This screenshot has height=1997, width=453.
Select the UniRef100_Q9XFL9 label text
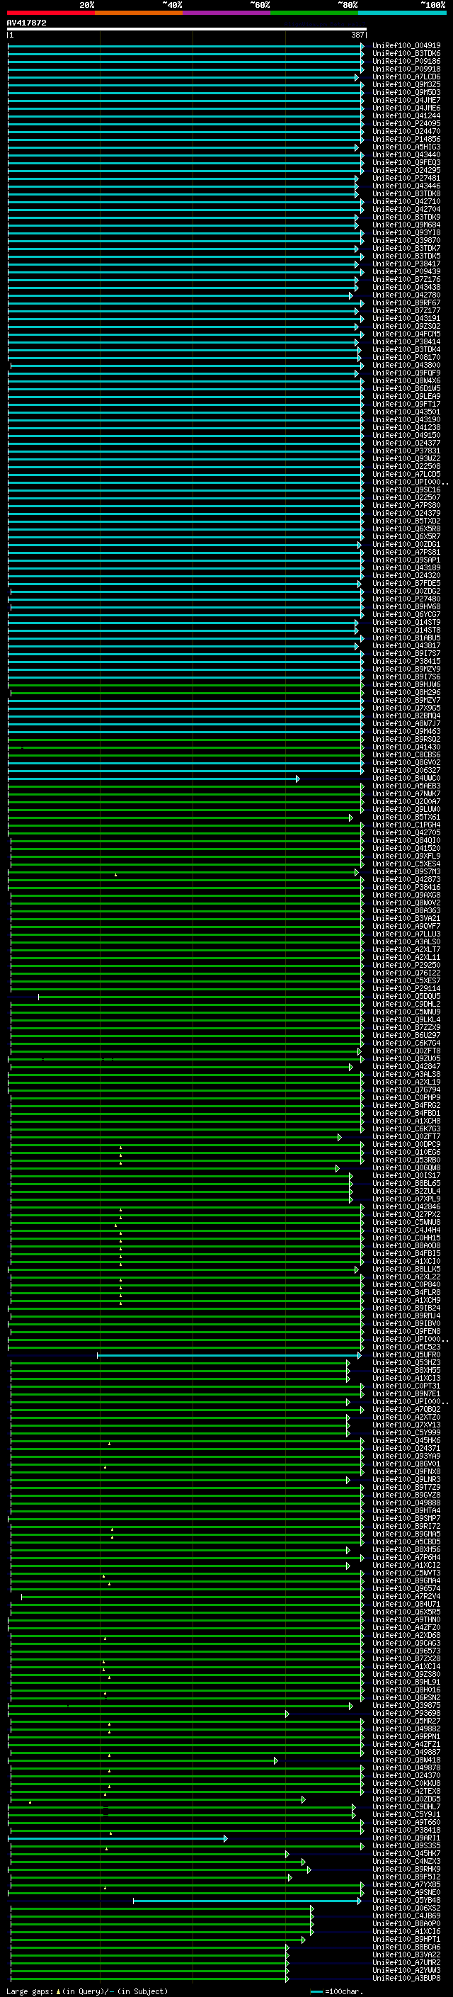click(406, 856)
